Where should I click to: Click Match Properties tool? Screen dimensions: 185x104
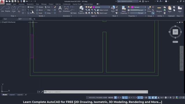(124, 10)
